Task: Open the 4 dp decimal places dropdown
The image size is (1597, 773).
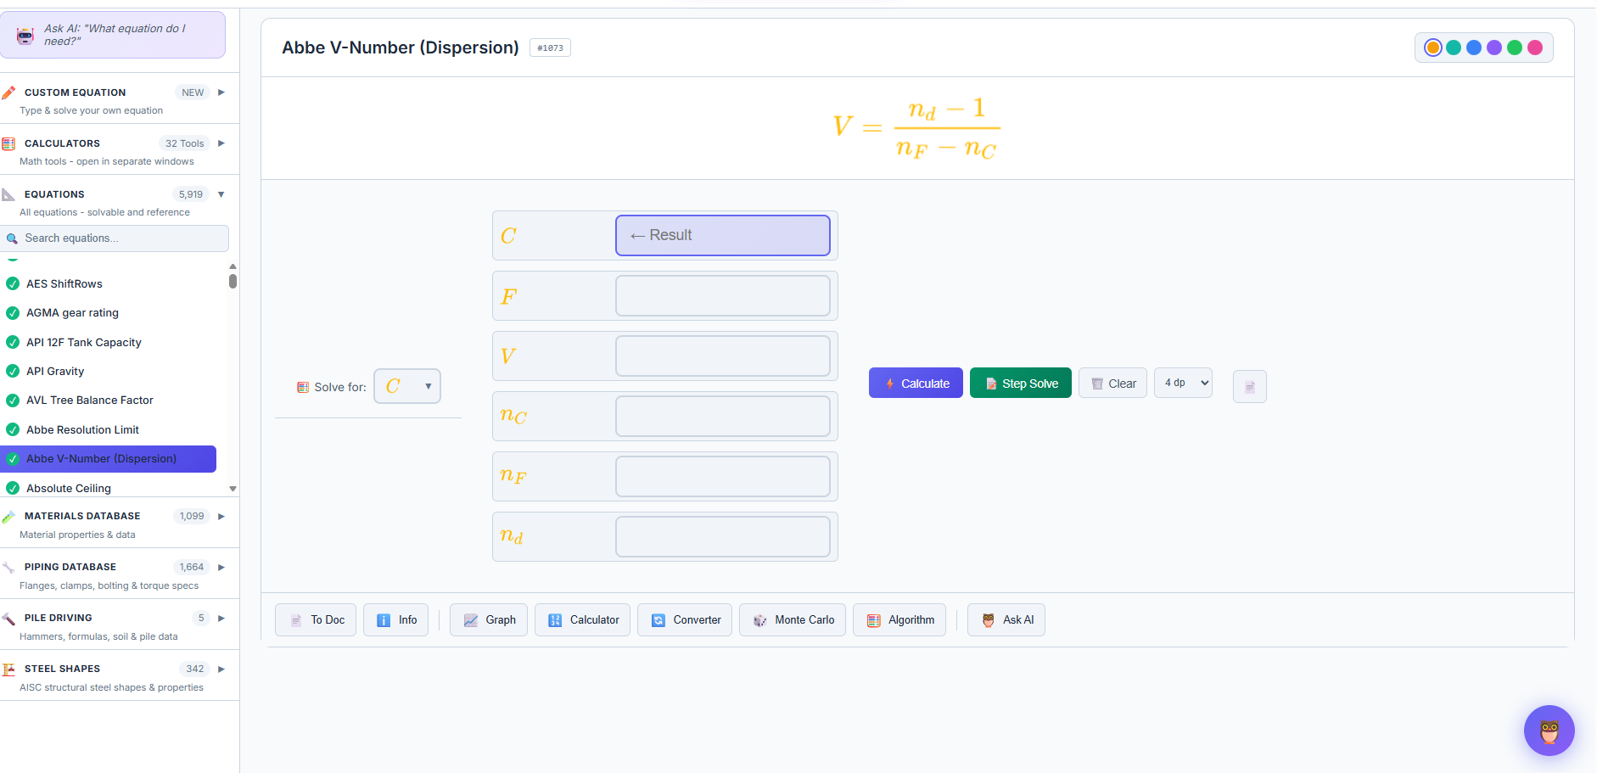Action: tap(1183, 383)
